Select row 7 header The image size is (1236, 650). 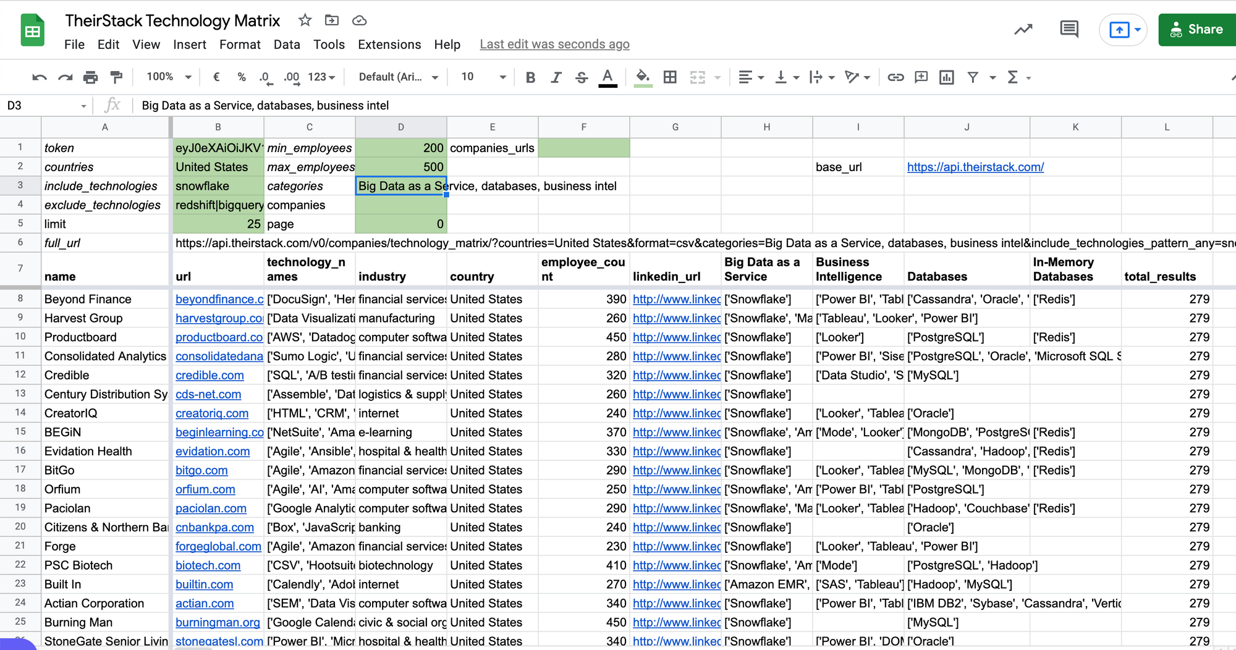(x=20, y=269)
